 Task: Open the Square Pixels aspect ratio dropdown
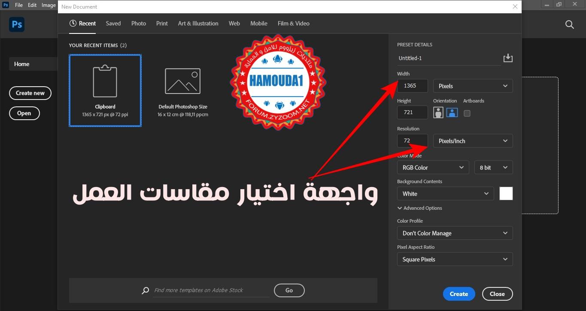click(455, 259)
